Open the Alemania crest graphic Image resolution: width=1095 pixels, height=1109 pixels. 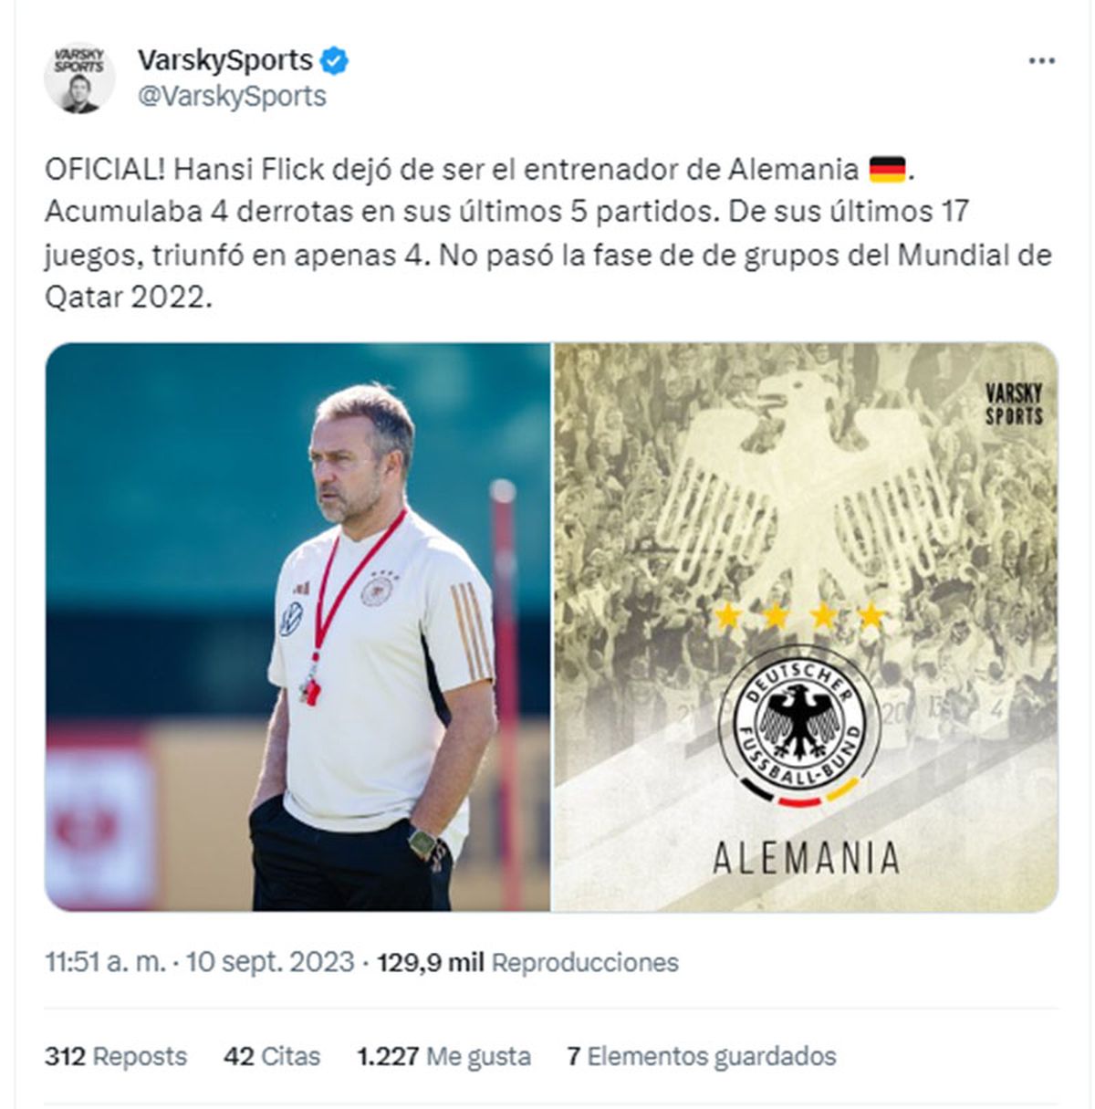click(807, 627)
